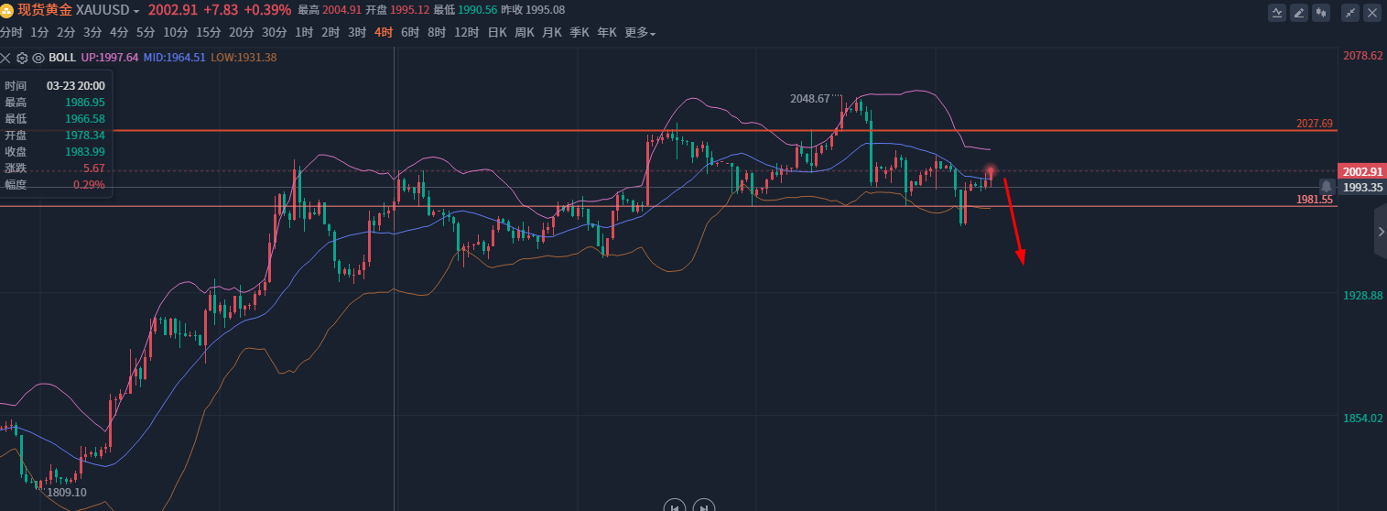Open the candlestick chart style icon
Screen dimensions: 1387x511
click(x=1321, y=13)
